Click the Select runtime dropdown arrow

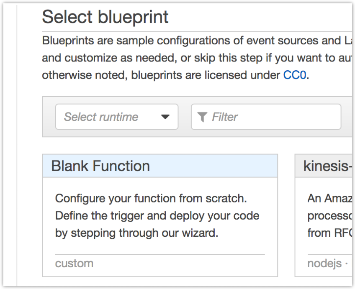pos(165,117)
